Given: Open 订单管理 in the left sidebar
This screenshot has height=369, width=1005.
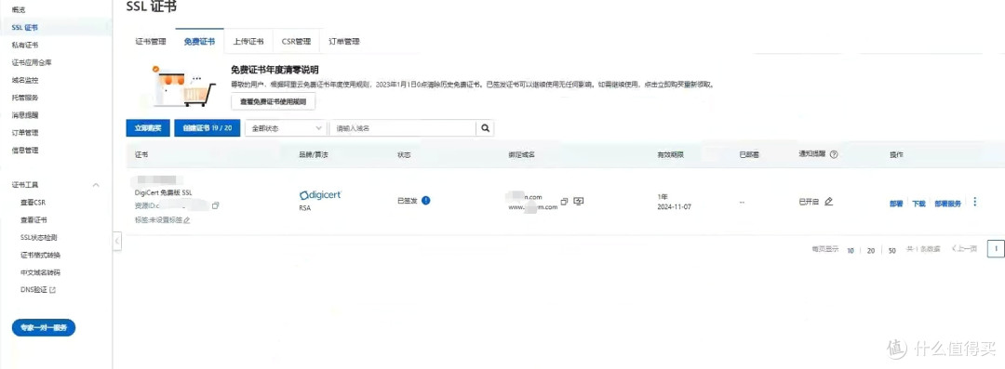Looking at the screenshot, I should pyautogui.click(x=24, y=133).
